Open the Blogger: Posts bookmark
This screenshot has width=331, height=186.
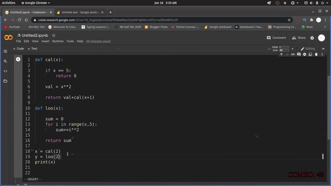(156, 27)
